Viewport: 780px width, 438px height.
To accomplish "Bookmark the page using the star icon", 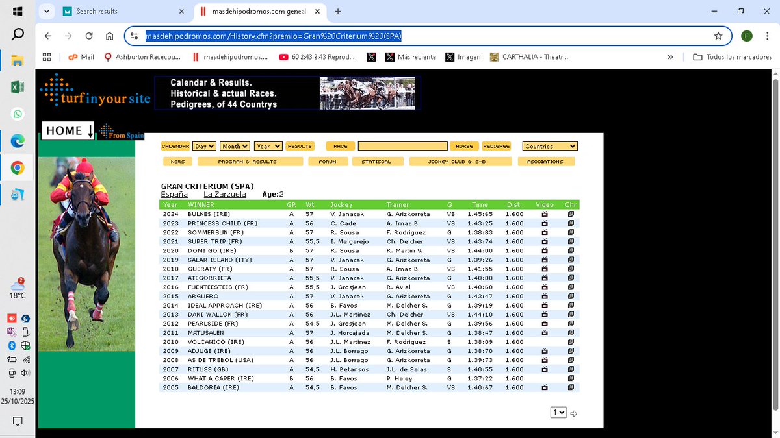I will [718, 37].
